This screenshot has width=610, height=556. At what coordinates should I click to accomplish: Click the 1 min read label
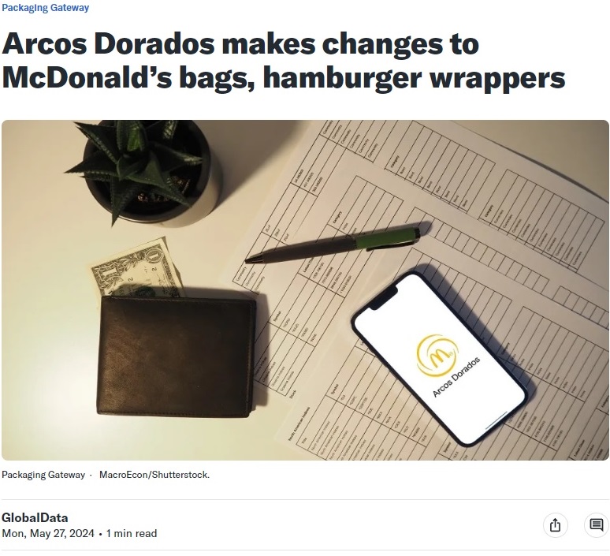pos(132,533)
